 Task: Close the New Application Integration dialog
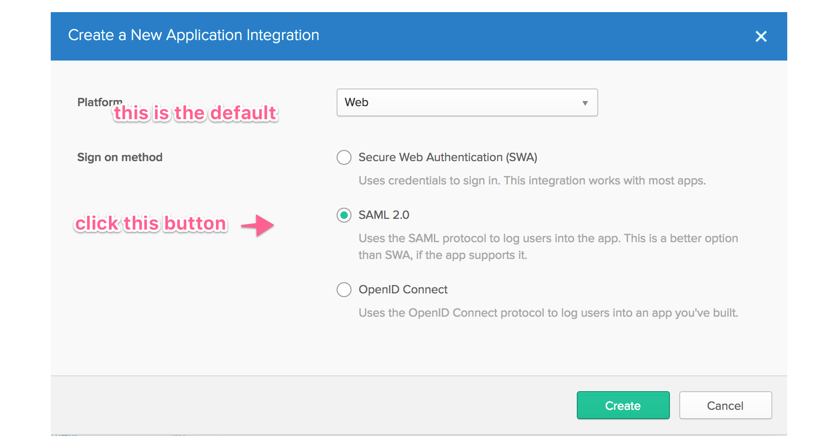tap(761, 36)
